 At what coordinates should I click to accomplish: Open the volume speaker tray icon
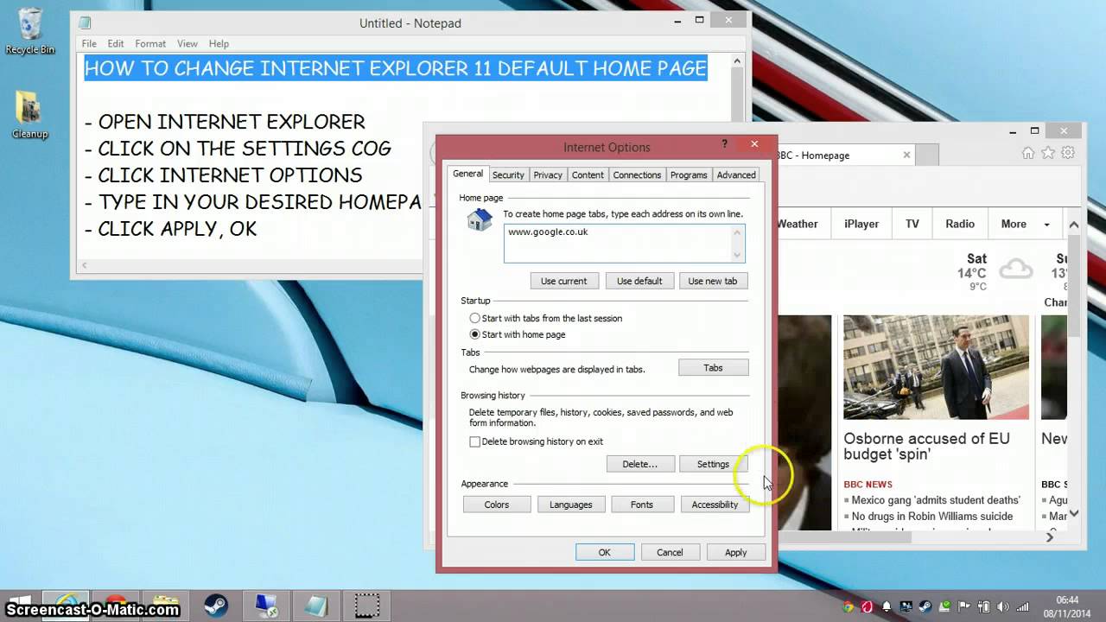click(x=1003, y=607)
